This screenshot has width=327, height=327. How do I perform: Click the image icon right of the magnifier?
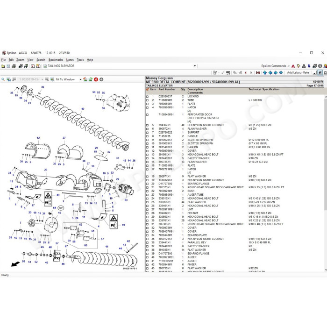(8, 79)
